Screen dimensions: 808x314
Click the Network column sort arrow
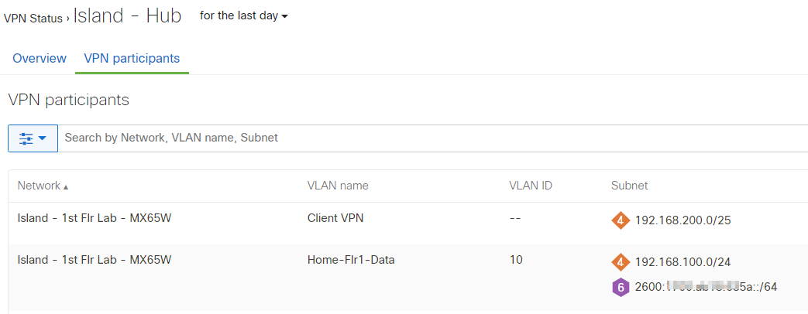(x=66, y=187)
